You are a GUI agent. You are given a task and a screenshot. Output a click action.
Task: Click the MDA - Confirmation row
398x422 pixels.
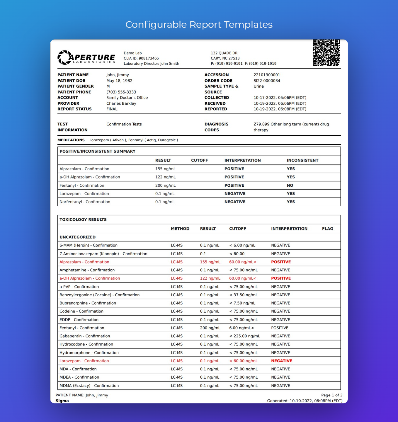point(199,369)
